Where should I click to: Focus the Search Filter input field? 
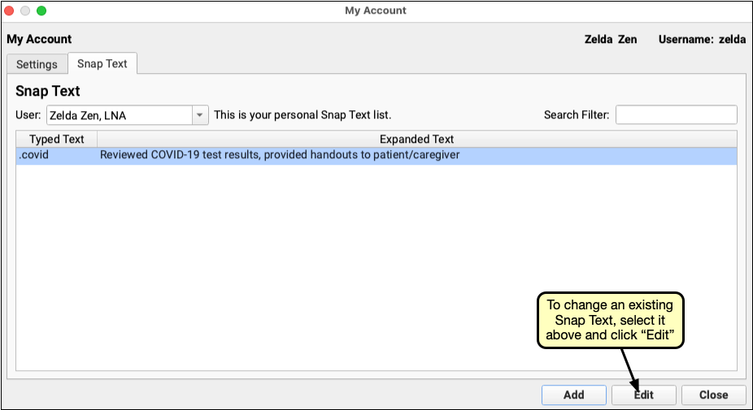[x=676, y=115]
